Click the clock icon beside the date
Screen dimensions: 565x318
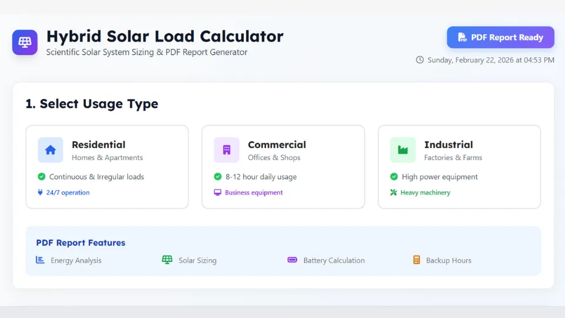tap(420, 59)
